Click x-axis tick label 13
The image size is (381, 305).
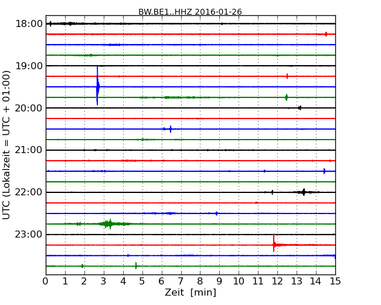tap(297, 281)
